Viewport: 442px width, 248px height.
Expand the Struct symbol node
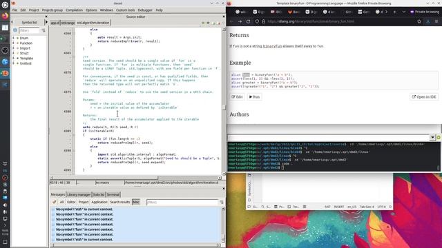pyautogui.click(x=13, y=53)
